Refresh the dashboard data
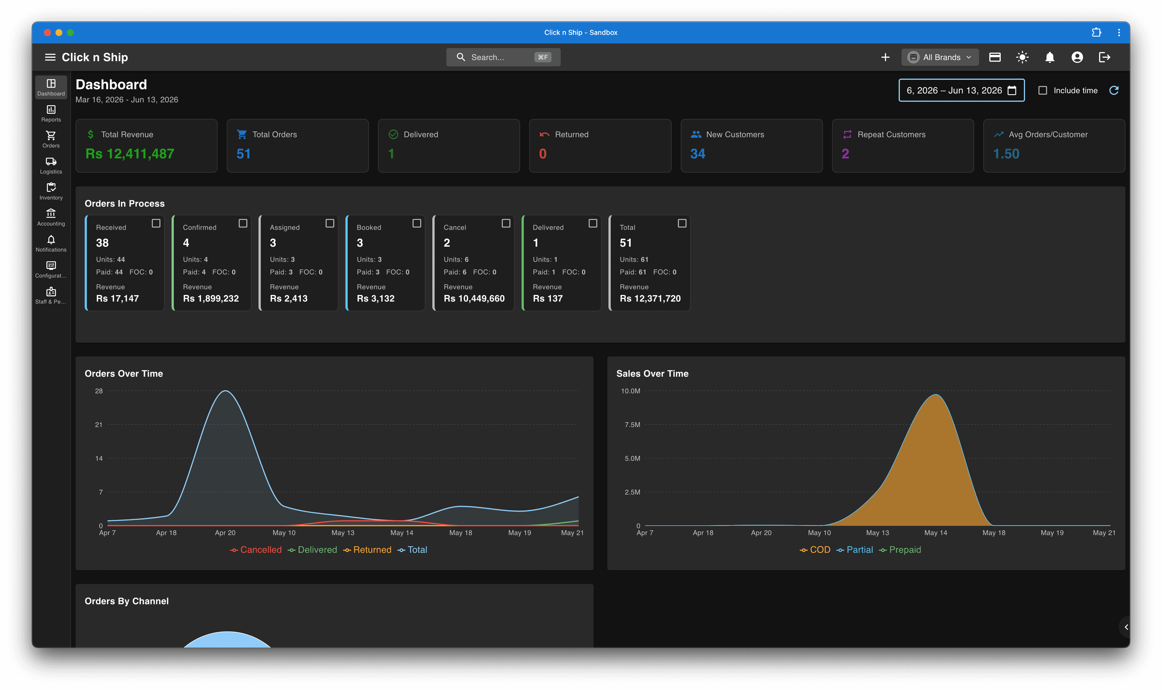 [x=1114, y=90]
